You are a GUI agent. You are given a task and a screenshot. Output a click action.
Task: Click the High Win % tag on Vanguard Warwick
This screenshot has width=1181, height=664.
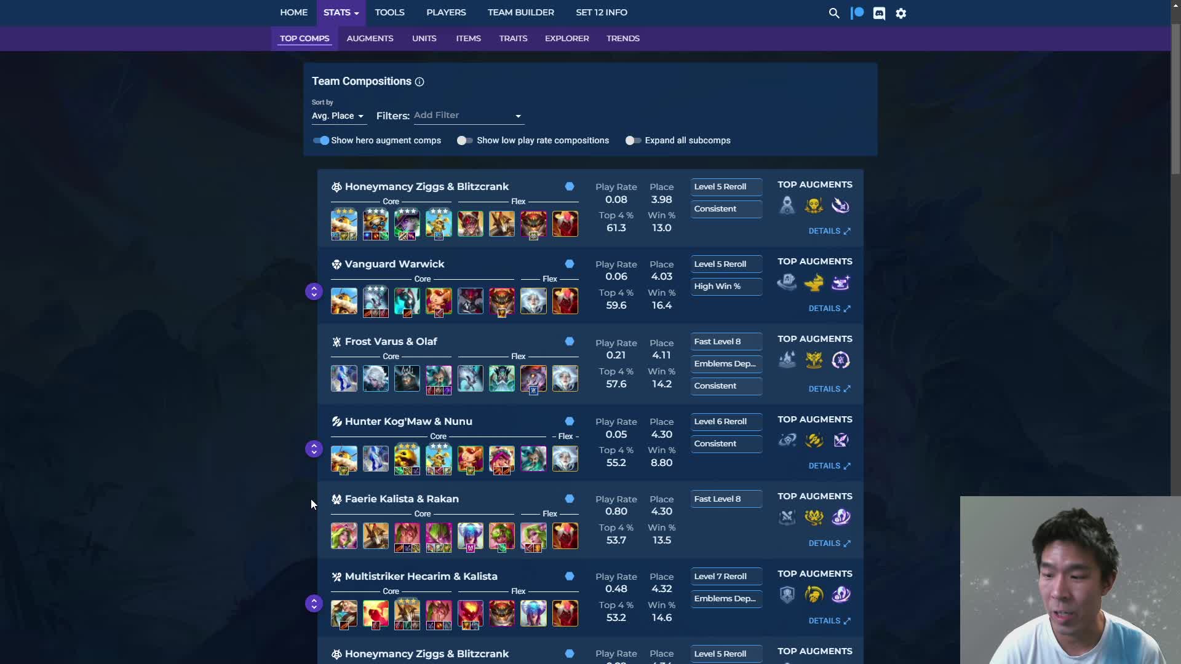pyautogui.click(x=726, y=287)
